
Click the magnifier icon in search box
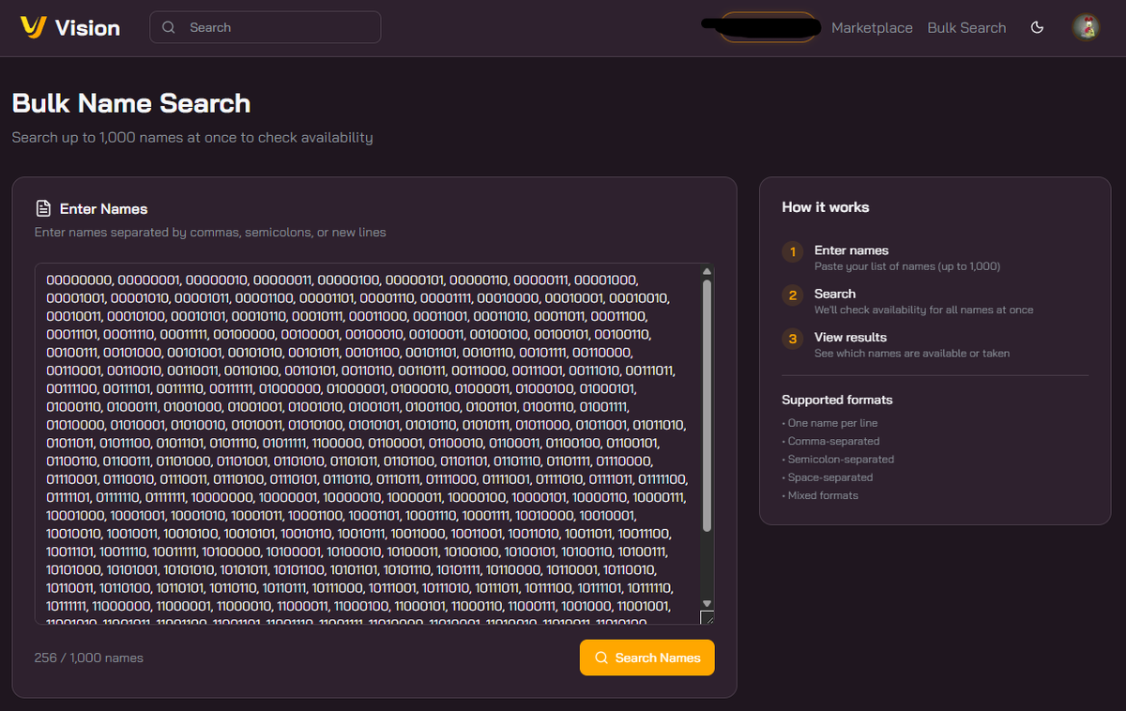(169, 27)
